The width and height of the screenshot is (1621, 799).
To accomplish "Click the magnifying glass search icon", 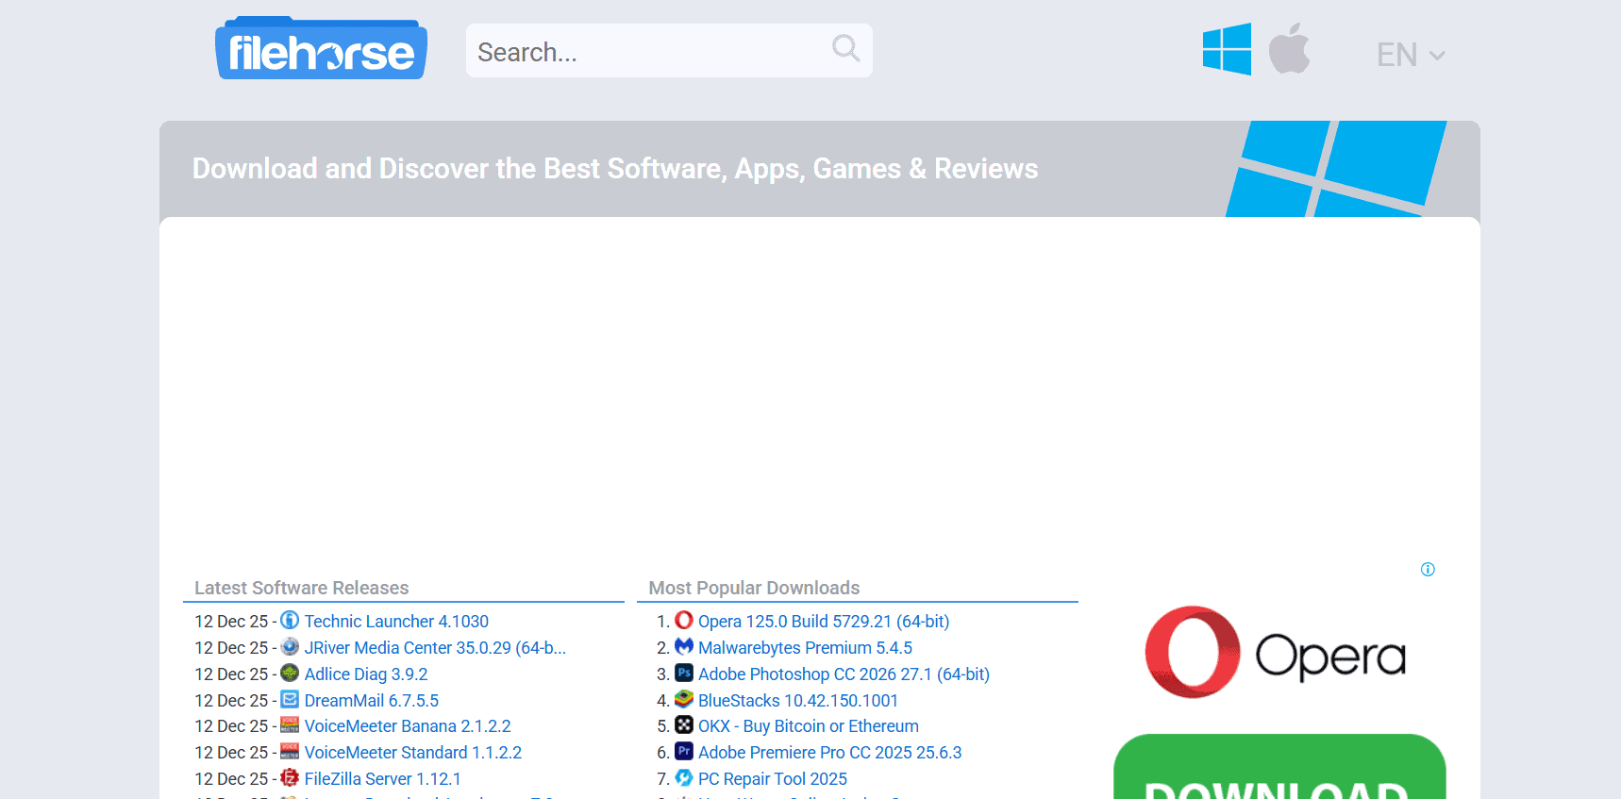I will click(x=845, y=48).
